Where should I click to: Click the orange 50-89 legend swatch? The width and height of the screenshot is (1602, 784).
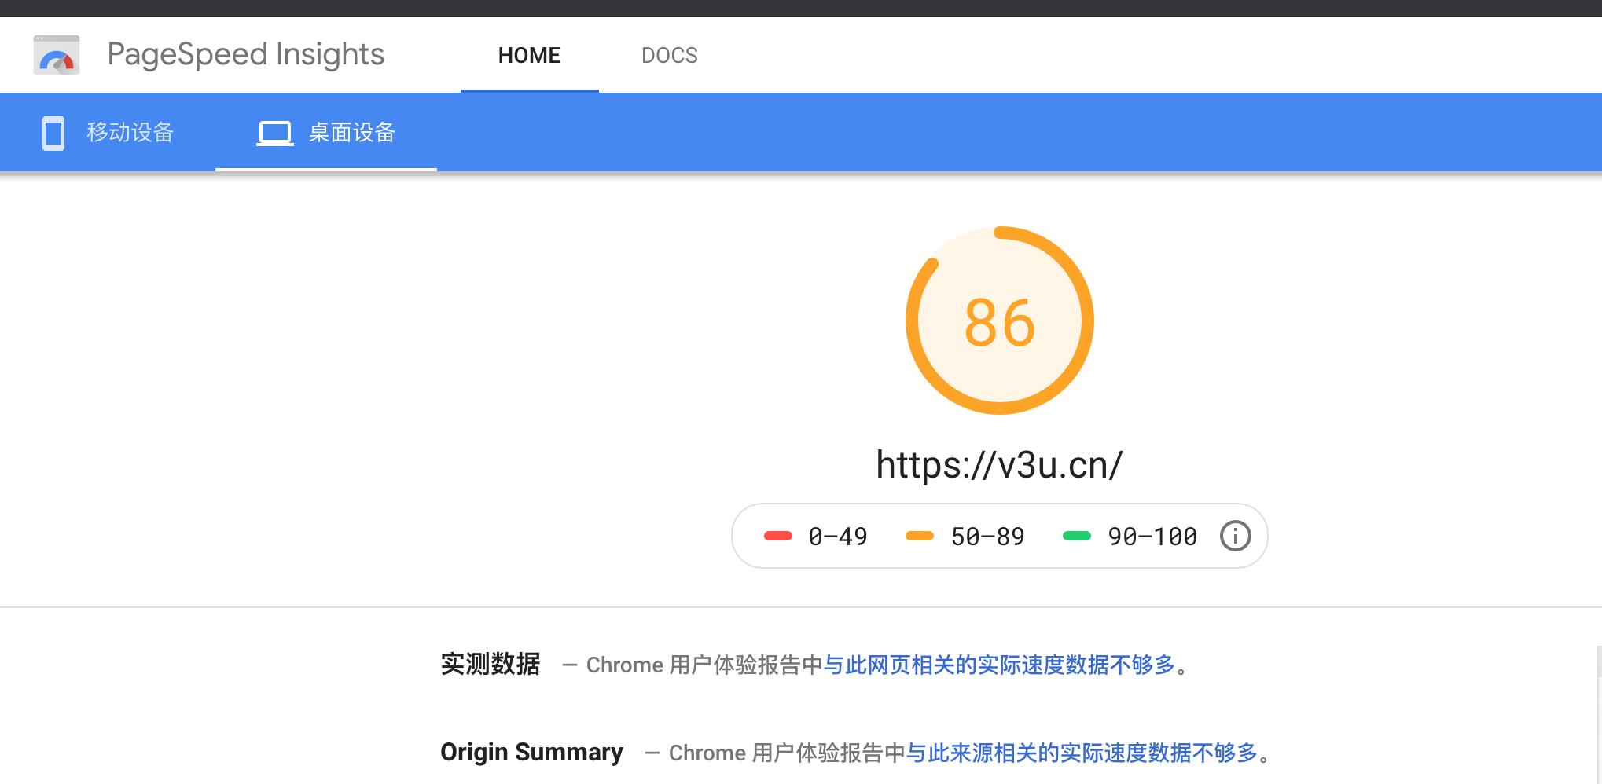coord(919,535)
